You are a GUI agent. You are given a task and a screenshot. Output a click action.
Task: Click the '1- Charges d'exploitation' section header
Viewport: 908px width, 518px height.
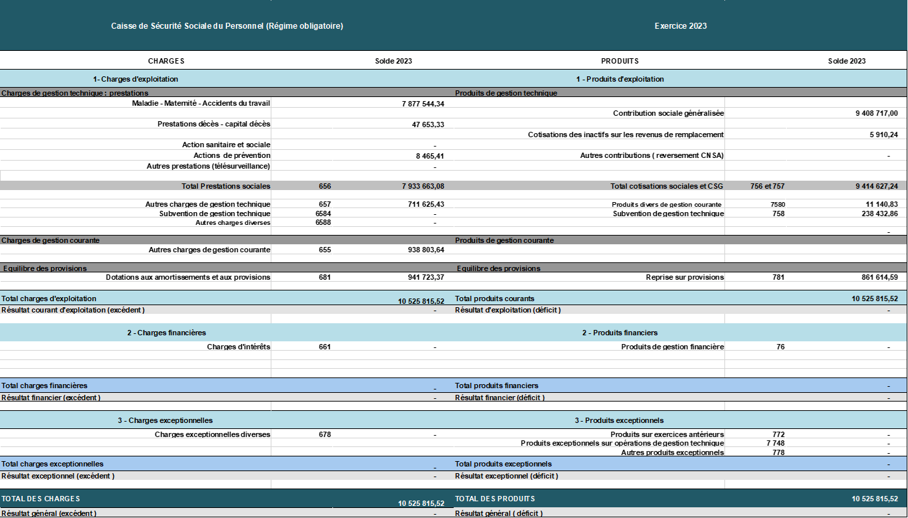click(135, 79)
